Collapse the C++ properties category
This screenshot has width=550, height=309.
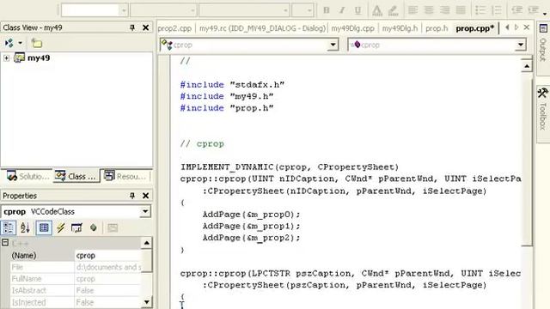click(5, 242)
